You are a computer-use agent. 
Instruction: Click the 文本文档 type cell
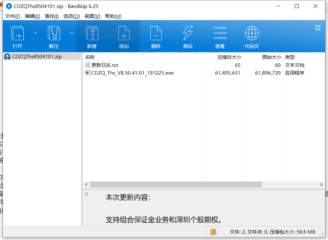[x=294, y=65]
